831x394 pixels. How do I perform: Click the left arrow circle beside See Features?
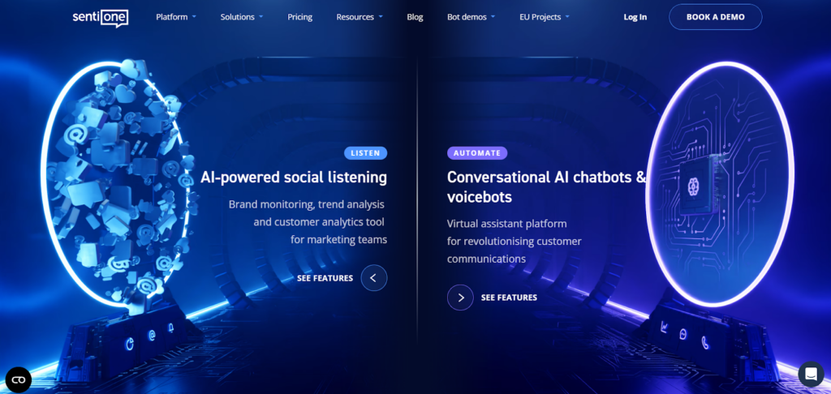pos(373,277)
